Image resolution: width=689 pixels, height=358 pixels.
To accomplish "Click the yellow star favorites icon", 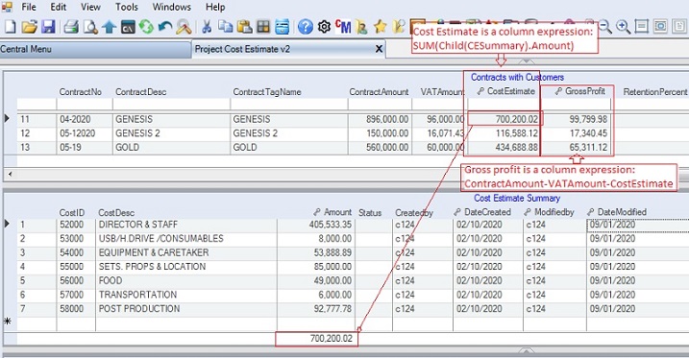I will click(x=381, y=27).
